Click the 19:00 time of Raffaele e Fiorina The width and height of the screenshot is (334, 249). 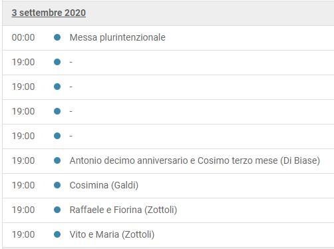(x=23, y=210)
